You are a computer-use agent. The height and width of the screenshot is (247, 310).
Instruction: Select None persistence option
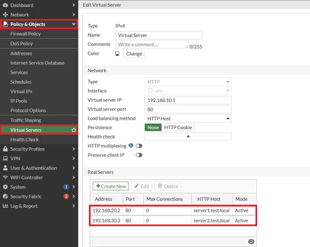tap(153, 127)
